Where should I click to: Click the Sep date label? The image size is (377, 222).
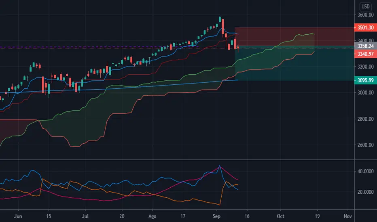pos(216,216)
